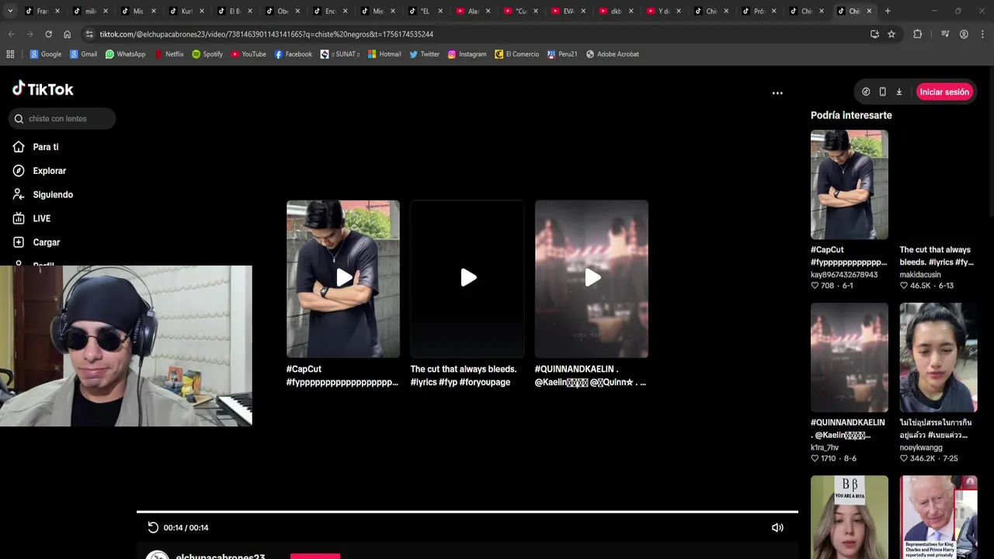Open the Adobe Acrobat bookmark
The width and height of the screenshot is (994, 559).
613,54
